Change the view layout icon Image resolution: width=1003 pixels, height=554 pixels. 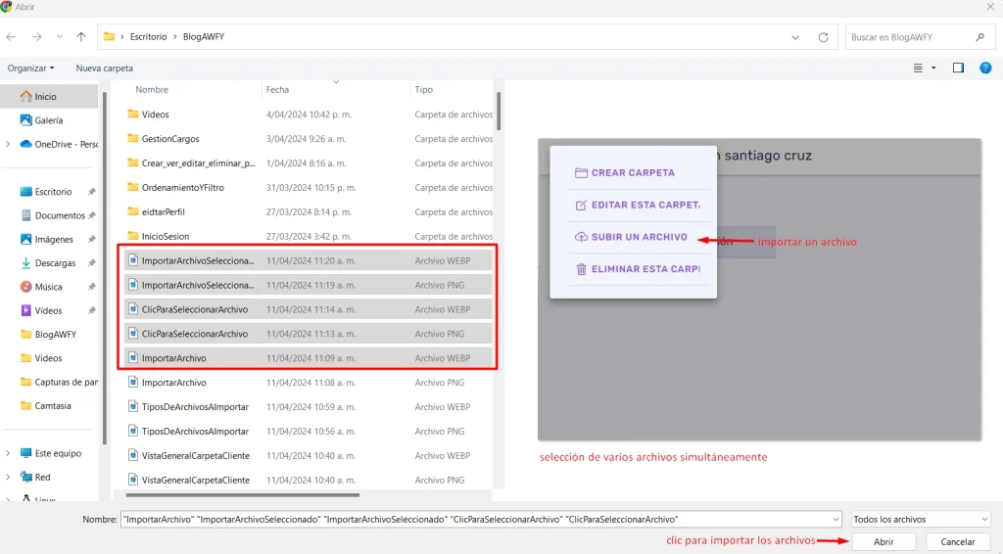click(x=918, y=68)
